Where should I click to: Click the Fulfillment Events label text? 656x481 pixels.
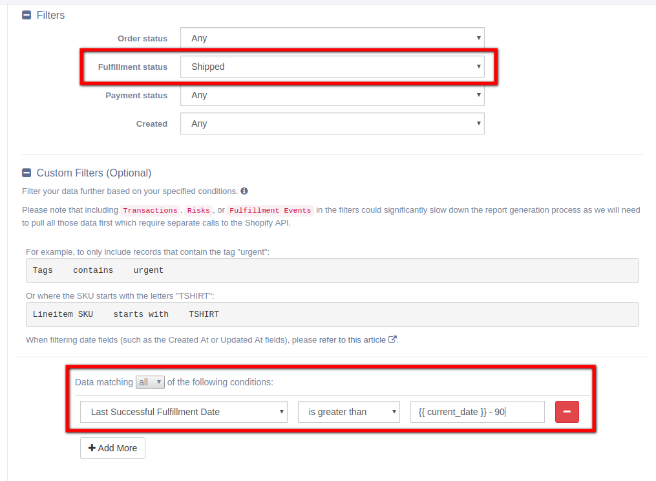pyautogui.click(x=270, y=209)
